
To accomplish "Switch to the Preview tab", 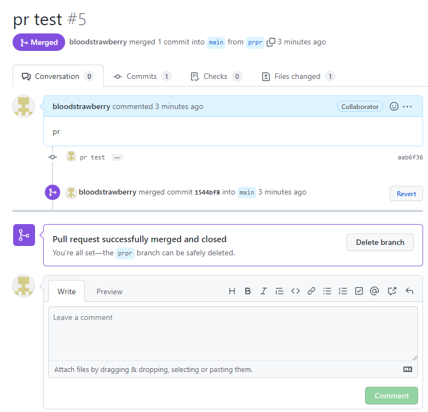I will pyautogui.click(x=109, y=291).
